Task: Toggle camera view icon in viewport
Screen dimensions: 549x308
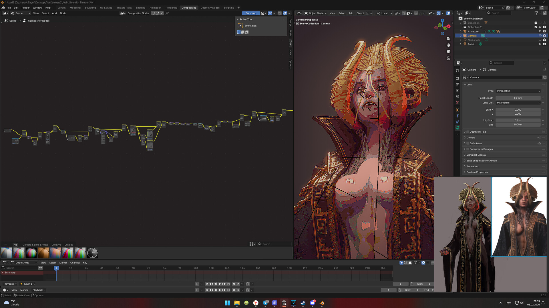Action: point(448,52)
